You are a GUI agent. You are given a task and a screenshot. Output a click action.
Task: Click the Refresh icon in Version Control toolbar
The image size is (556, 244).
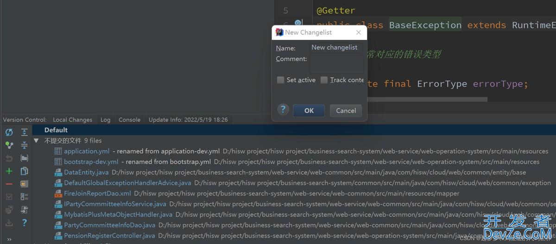coord(9,132)
